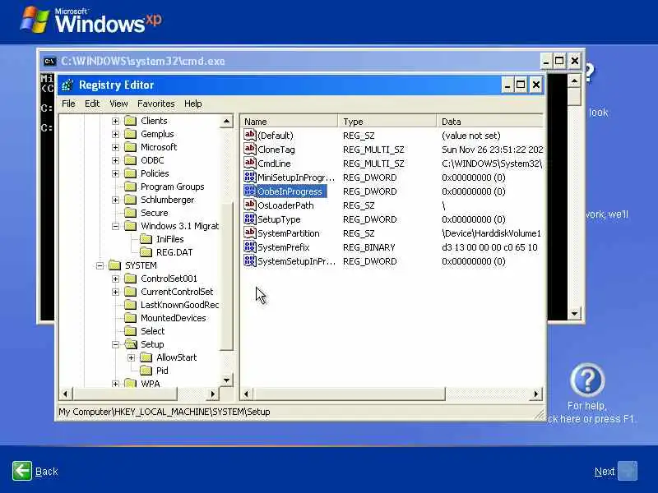This screenshot has height=493, width=658.
Task: Open the View menu
Action: coord(118,104)
